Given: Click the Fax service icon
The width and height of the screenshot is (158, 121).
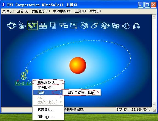Looking at the screenshot, I should 105,26.
